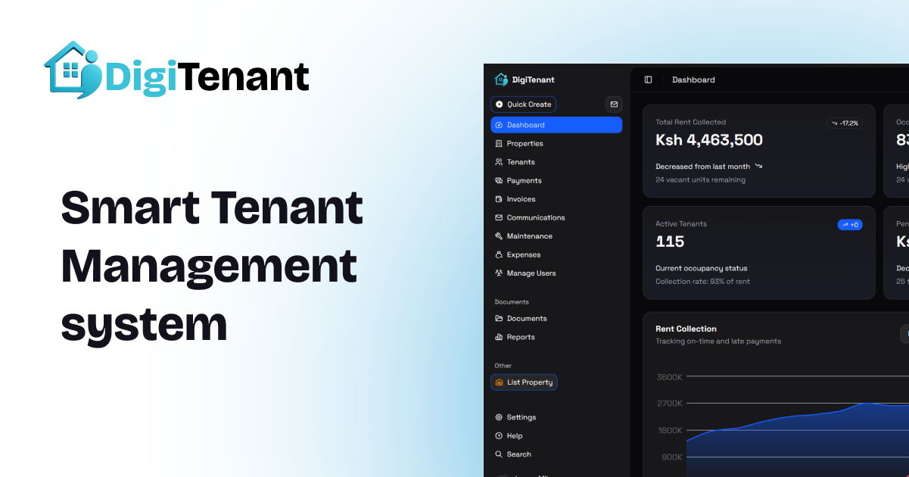Click the Rent Collection chart title
909x477 pixels.
pyautogui.click(x=686, y=329)
